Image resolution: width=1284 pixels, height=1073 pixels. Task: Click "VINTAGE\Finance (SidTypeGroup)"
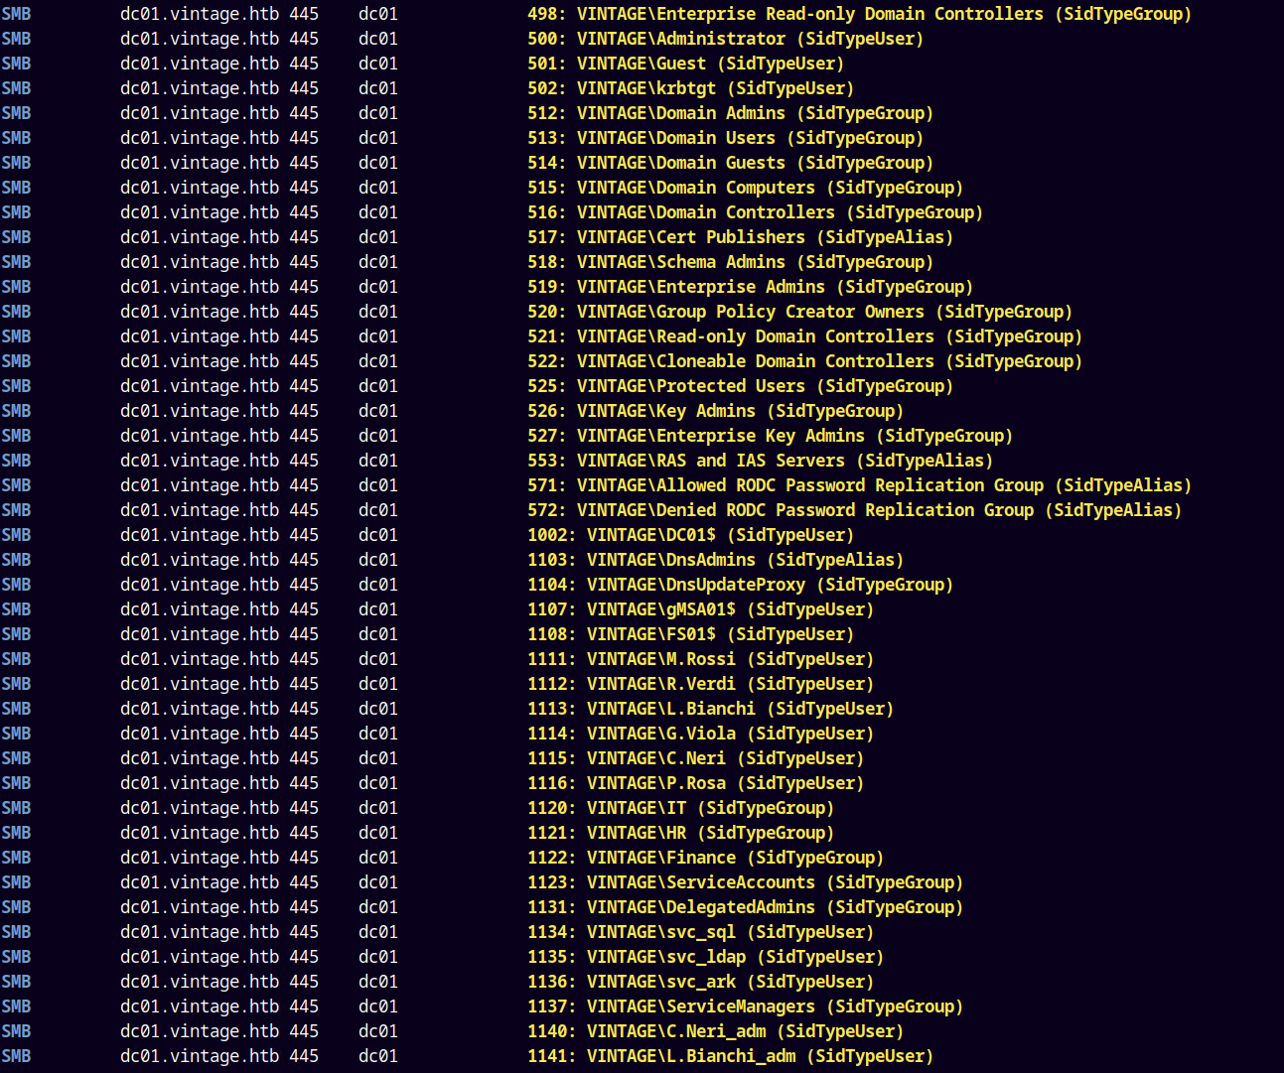pyautogui.click(x=736, y=858)
